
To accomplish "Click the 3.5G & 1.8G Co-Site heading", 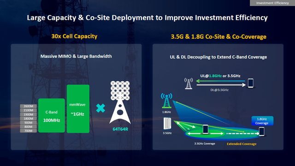I will click(218, 36).
